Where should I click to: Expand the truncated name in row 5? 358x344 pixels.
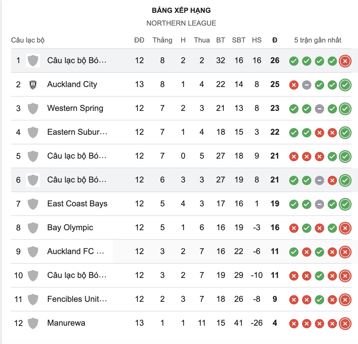point(76,156)
